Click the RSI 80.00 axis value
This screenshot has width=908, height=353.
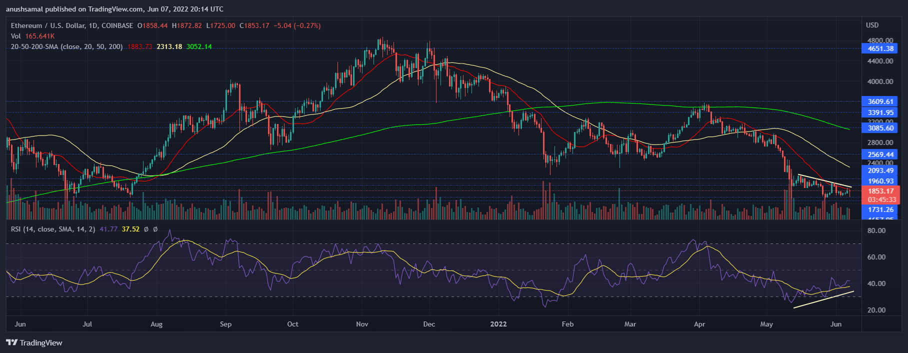(876, 230)
